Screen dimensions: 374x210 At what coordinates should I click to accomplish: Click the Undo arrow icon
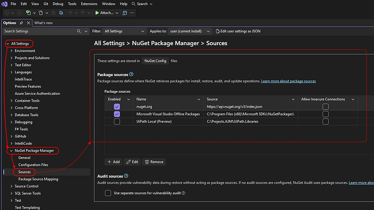[70, 13]
